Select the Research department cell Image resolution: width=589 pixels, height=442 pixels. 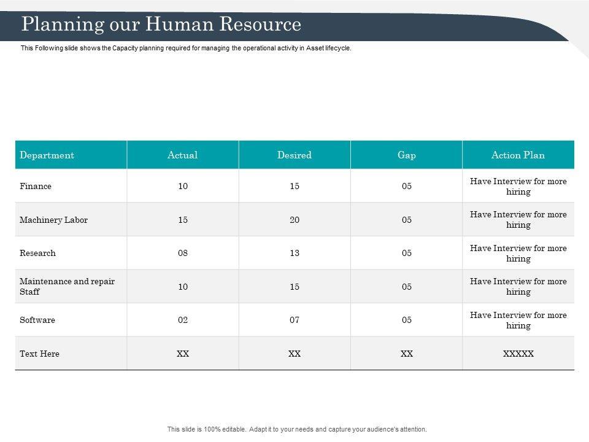pos(37,253)
